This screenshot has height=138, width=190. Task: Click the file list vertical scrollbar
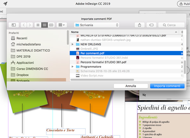(x=185, y=67)
